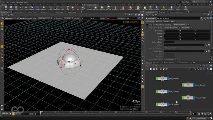The height and width of the screenshot is (120, 213).
Task: Select the Grid shelf tool
Action: point(26,8)
